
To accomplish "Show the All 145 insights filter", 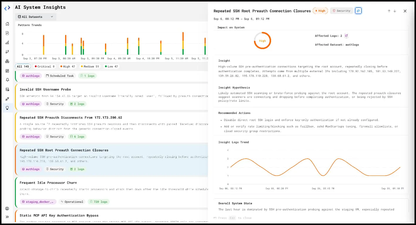I will [23, 67].
